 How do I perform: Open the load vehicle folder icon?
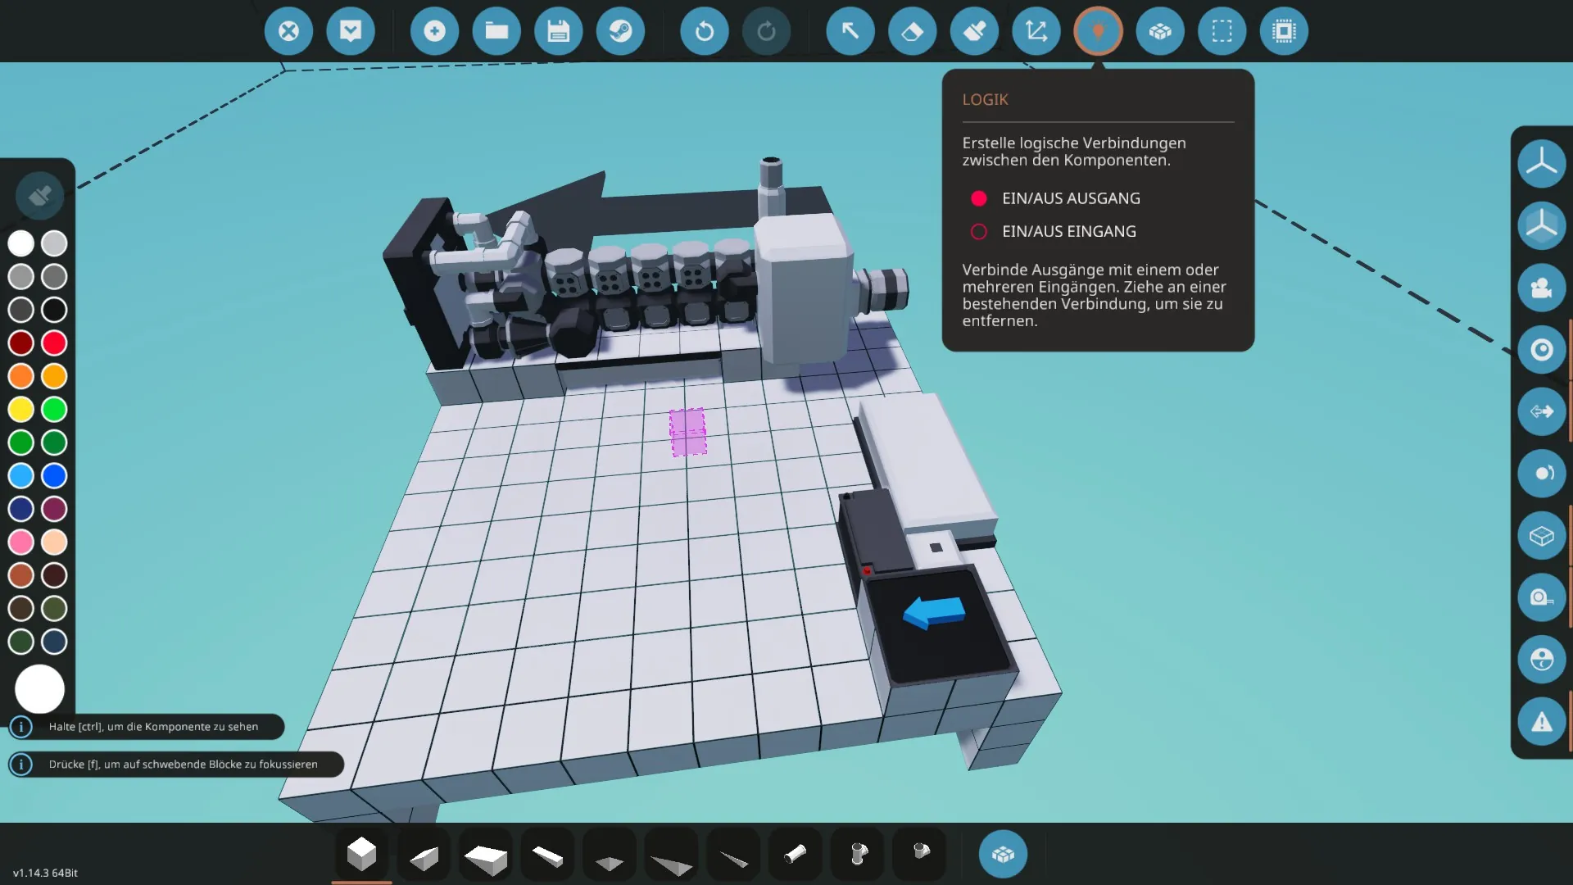click(496, 31)
